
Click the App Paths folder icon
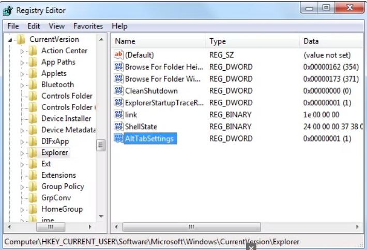(x=33, y=62)
